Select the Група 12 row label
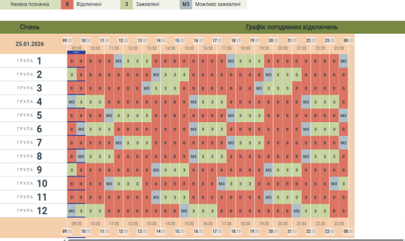 click(30, 211)
